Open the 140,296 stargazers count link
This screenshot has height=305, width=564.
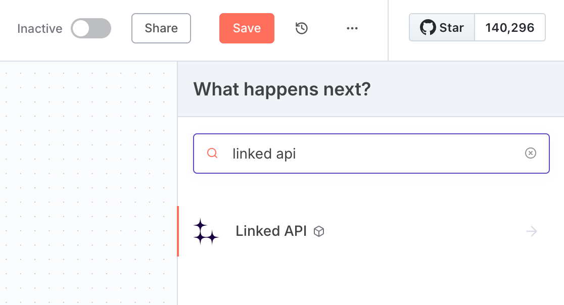[x=510, y=28]
